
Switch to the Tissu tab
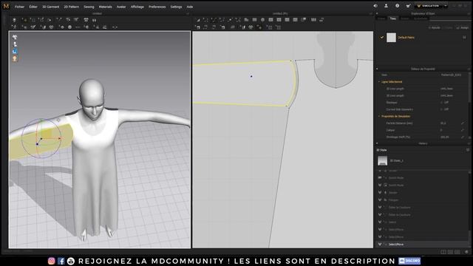(x=392, y=18)
